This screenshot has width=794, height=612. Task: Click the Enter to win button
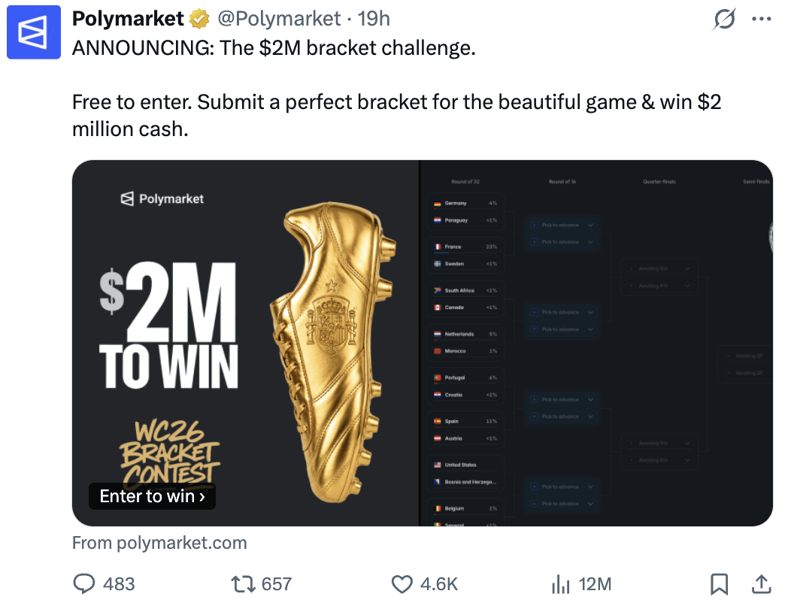(x=153, y=496)
